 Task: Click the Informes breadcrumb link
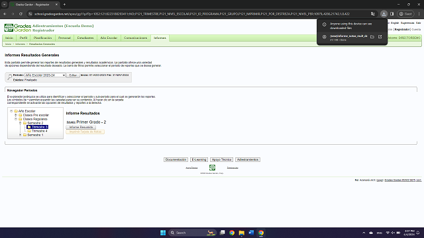click(20, 44)
